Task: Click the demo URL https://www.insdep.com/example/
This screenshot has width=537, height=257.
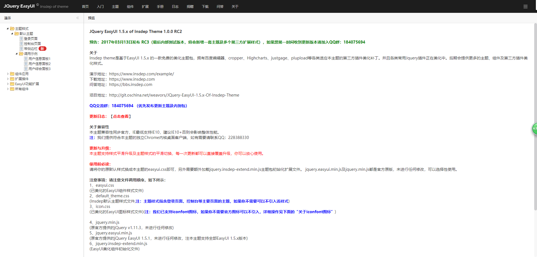Action: (x=142, y=74)
